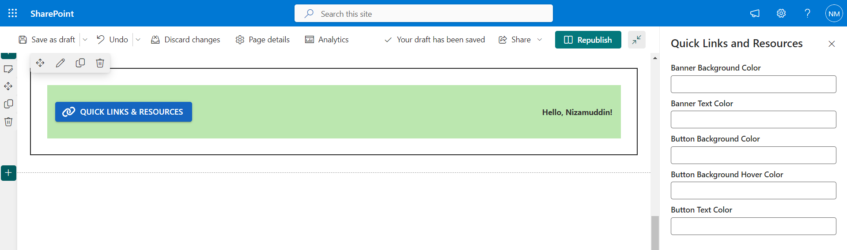Click the megaphone feedback icon
The height and width of the screenshot is (250, 847).
755,13
